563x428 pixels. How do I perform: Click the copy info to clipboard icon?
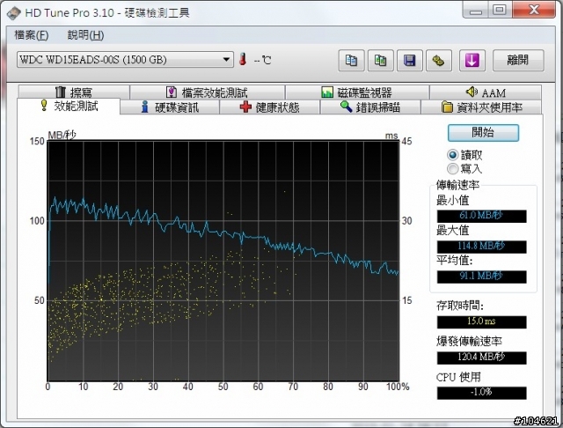[x=352, y=61]
